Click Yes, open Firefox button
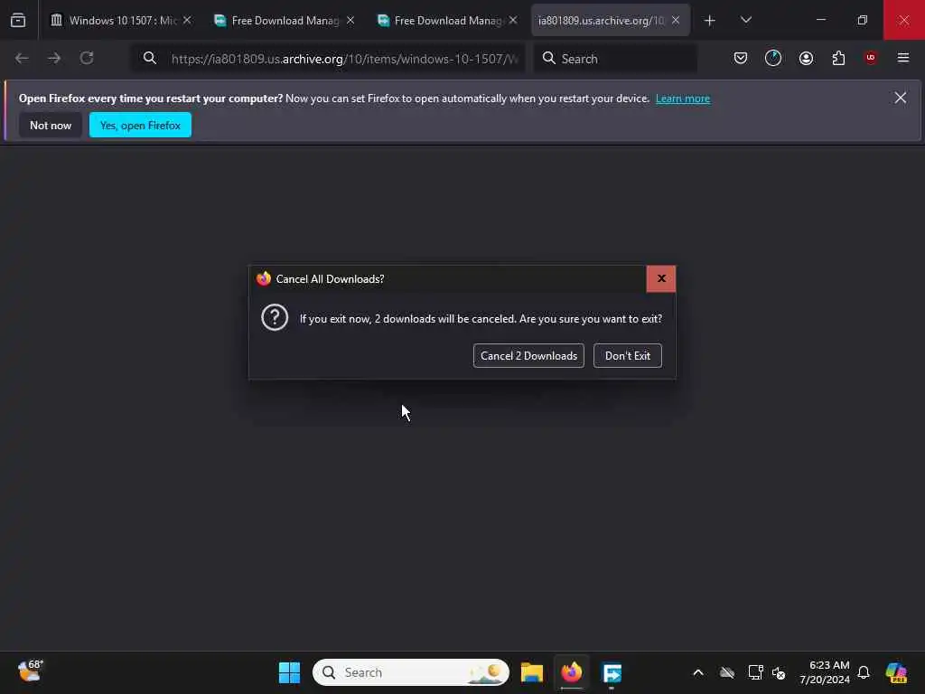The height and width of the screenshot is (694, 925). click(x=140, y=125)
